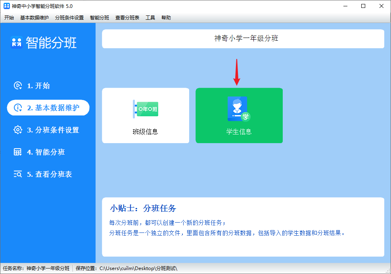Open the 帮助 menu

pyautogui.click(x=166, y=18)
